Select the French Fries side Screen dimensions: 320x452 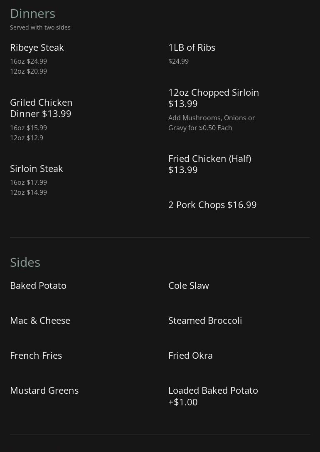pyautogui.click(x=36, y=355)
